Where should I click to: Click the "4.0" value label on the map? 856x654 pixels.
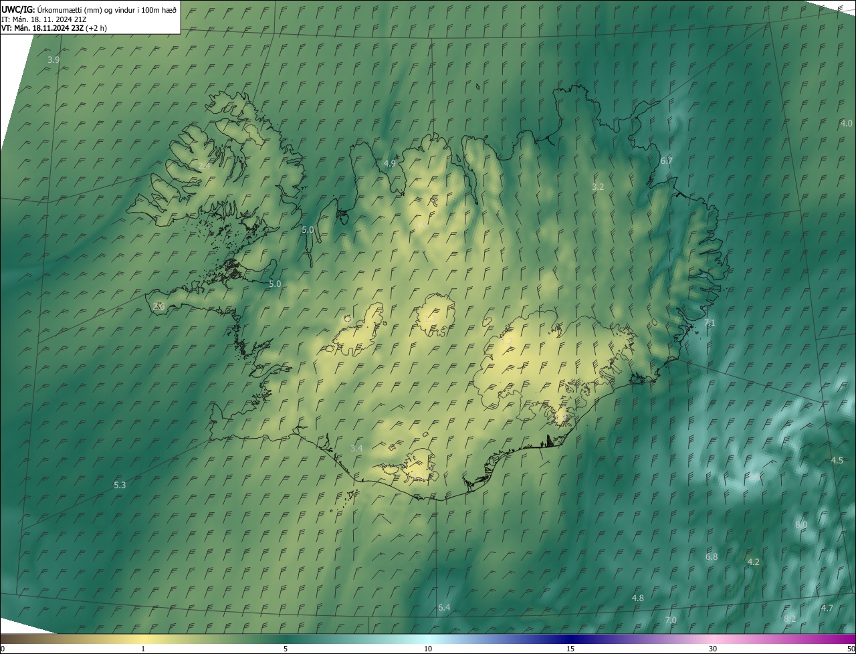point(846,124)
